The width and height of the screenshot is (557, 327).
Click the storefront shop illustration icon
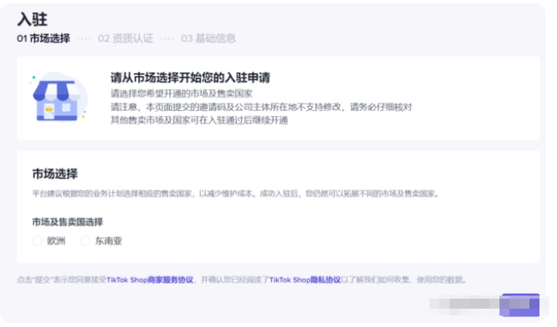coord(58,97)
